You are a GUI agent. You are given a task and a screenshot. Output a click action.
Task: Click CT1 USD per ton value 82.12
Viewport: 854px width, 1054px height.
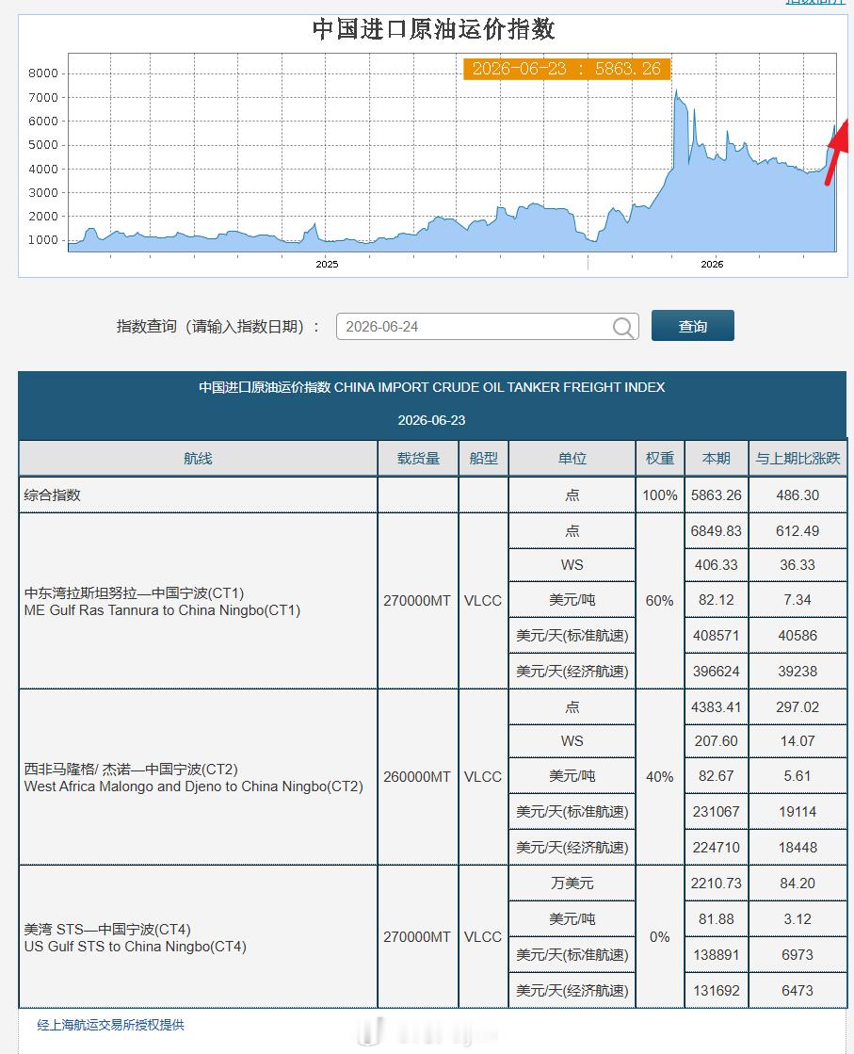717,600
